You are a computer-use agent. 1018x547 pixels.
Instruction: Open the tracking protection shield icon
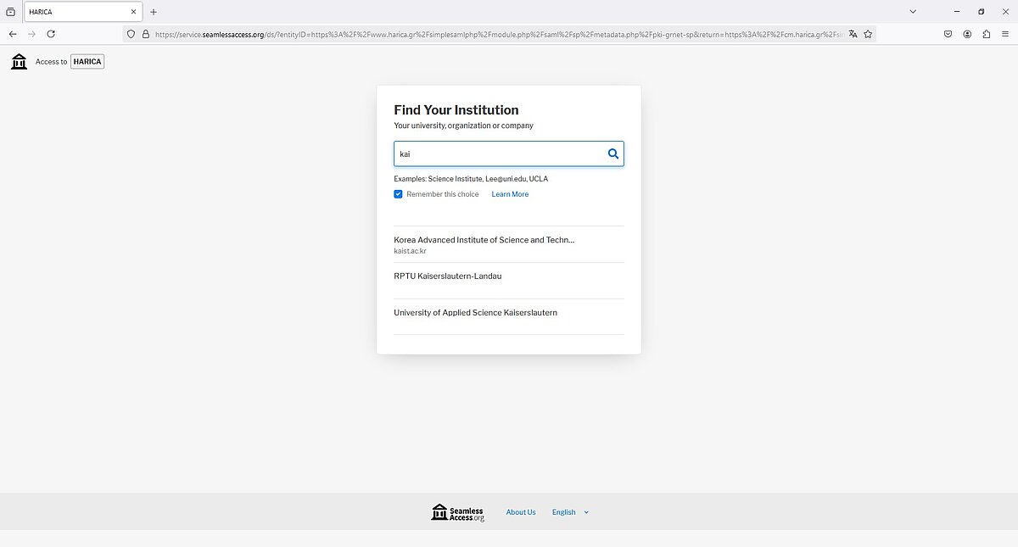tap(131, 34)
